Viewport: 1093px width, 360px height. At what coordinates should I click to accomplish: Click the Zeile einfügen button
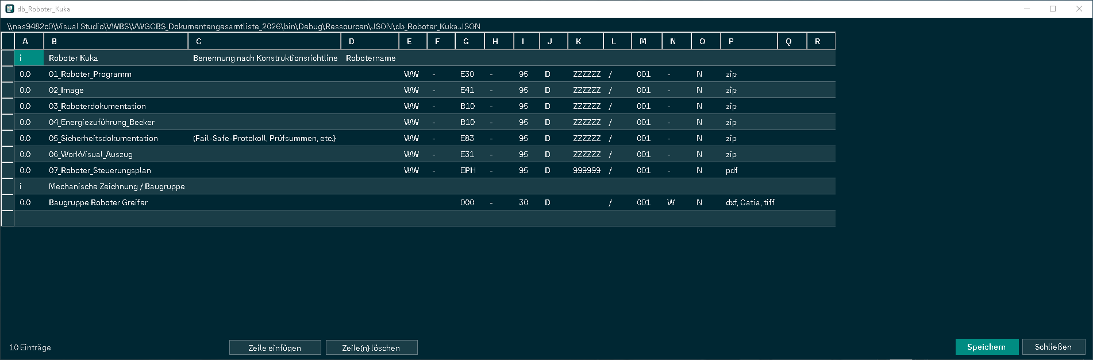275,347
